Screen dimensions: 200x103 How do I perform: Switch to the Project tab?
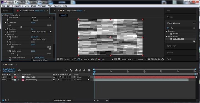point(6,11)
